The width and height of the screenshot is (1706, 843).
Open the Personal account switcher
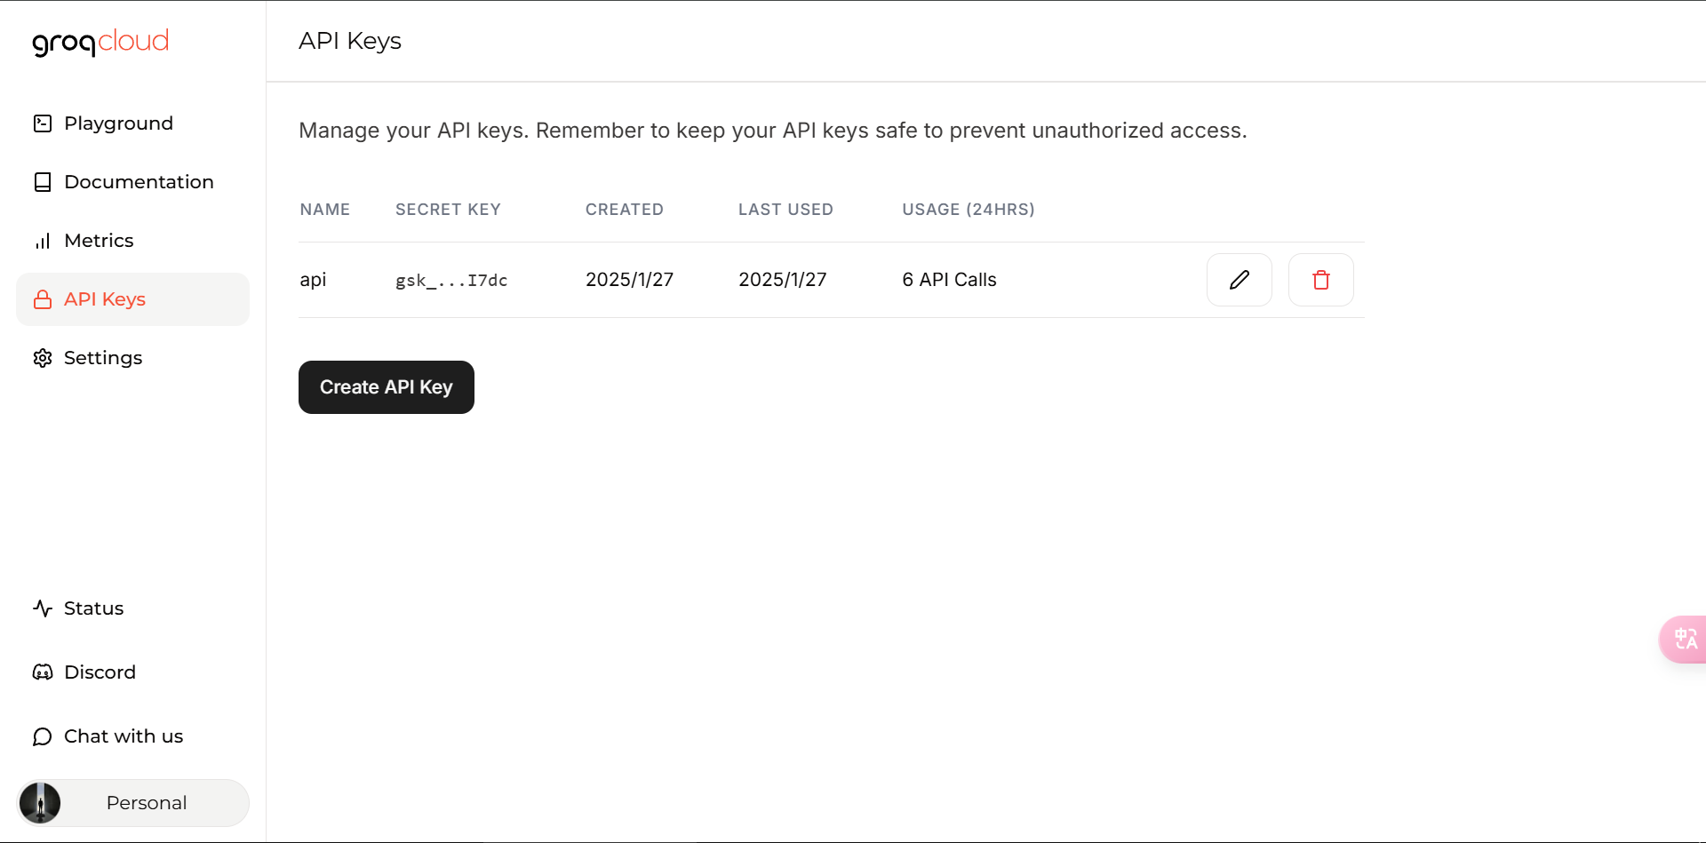pyautogui.click(x=132, y=803)
